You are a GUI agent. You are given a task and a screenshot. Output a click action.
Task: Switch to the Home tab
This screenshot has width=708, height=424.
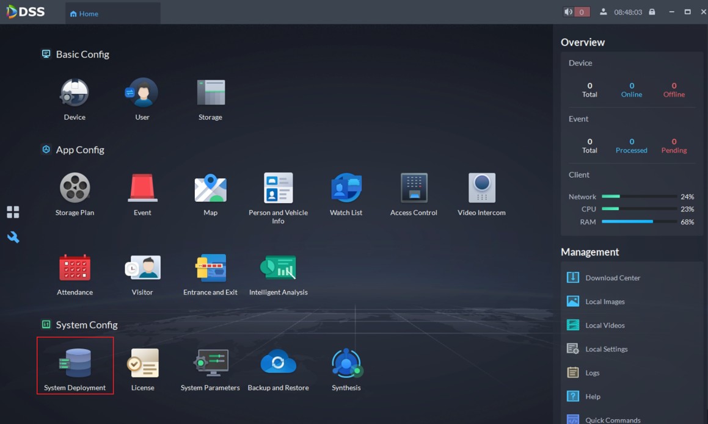[x=84, y=13]
